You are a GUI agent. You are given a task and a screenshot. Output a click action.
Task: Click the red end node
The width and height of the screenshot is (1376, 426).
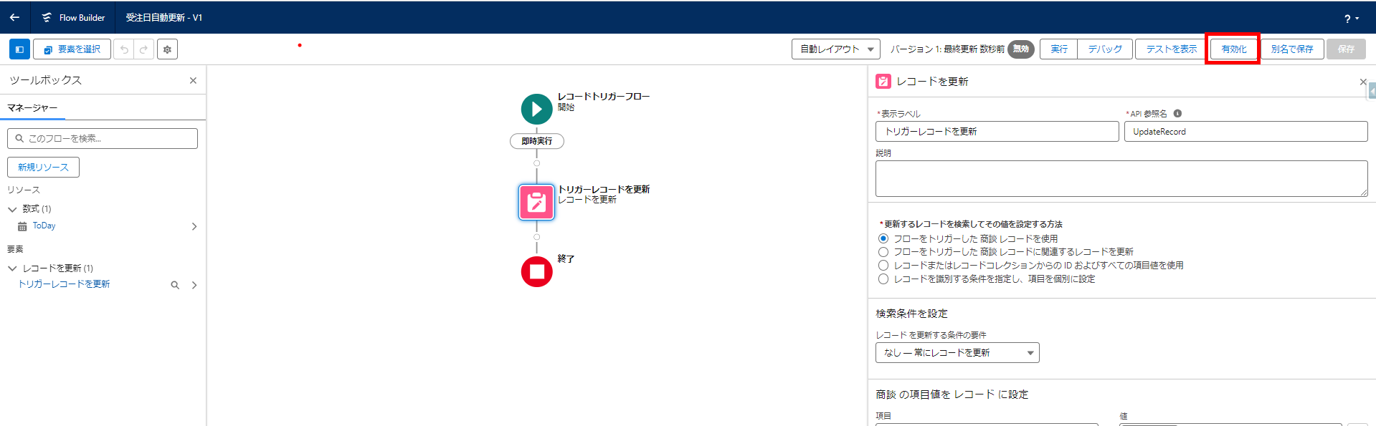click(x=536, y=272)
